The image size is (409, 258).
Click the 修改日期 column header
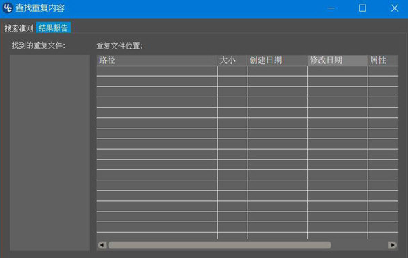tap(338, 60)
